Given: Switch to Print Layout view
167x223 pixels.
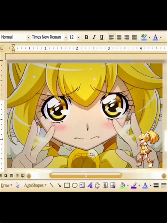Looking at the screenshot, I should 12,176.
